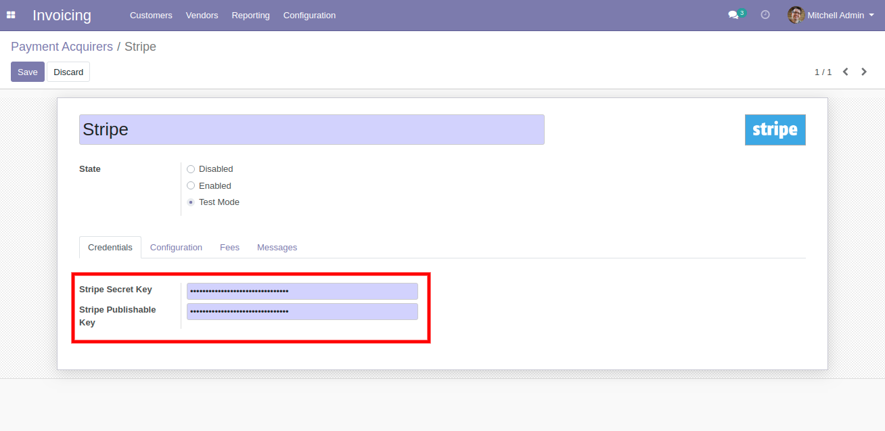This screenshot has width=885, height=431.
Task: Go to next record arrow
Action: pos(864,72)
